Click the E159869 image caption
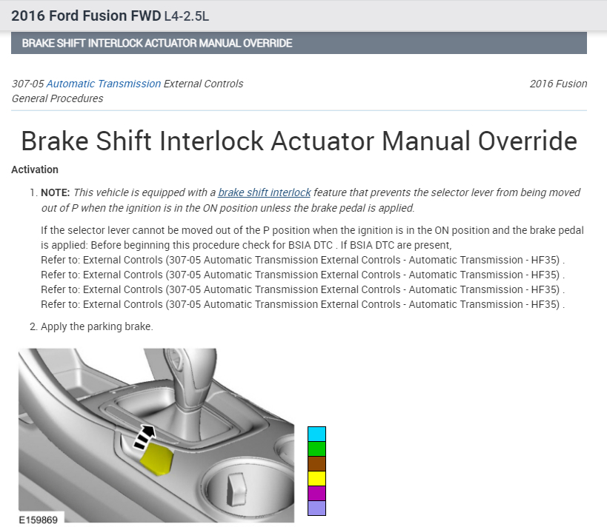This screenshot has width=607, height=527. click(39, 520)
